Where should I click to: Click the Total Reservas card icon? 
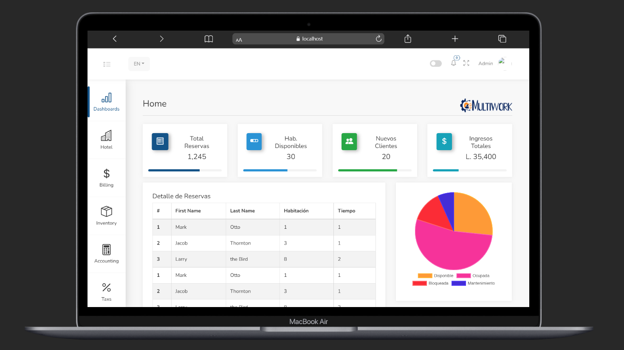[x=160, y=142]
